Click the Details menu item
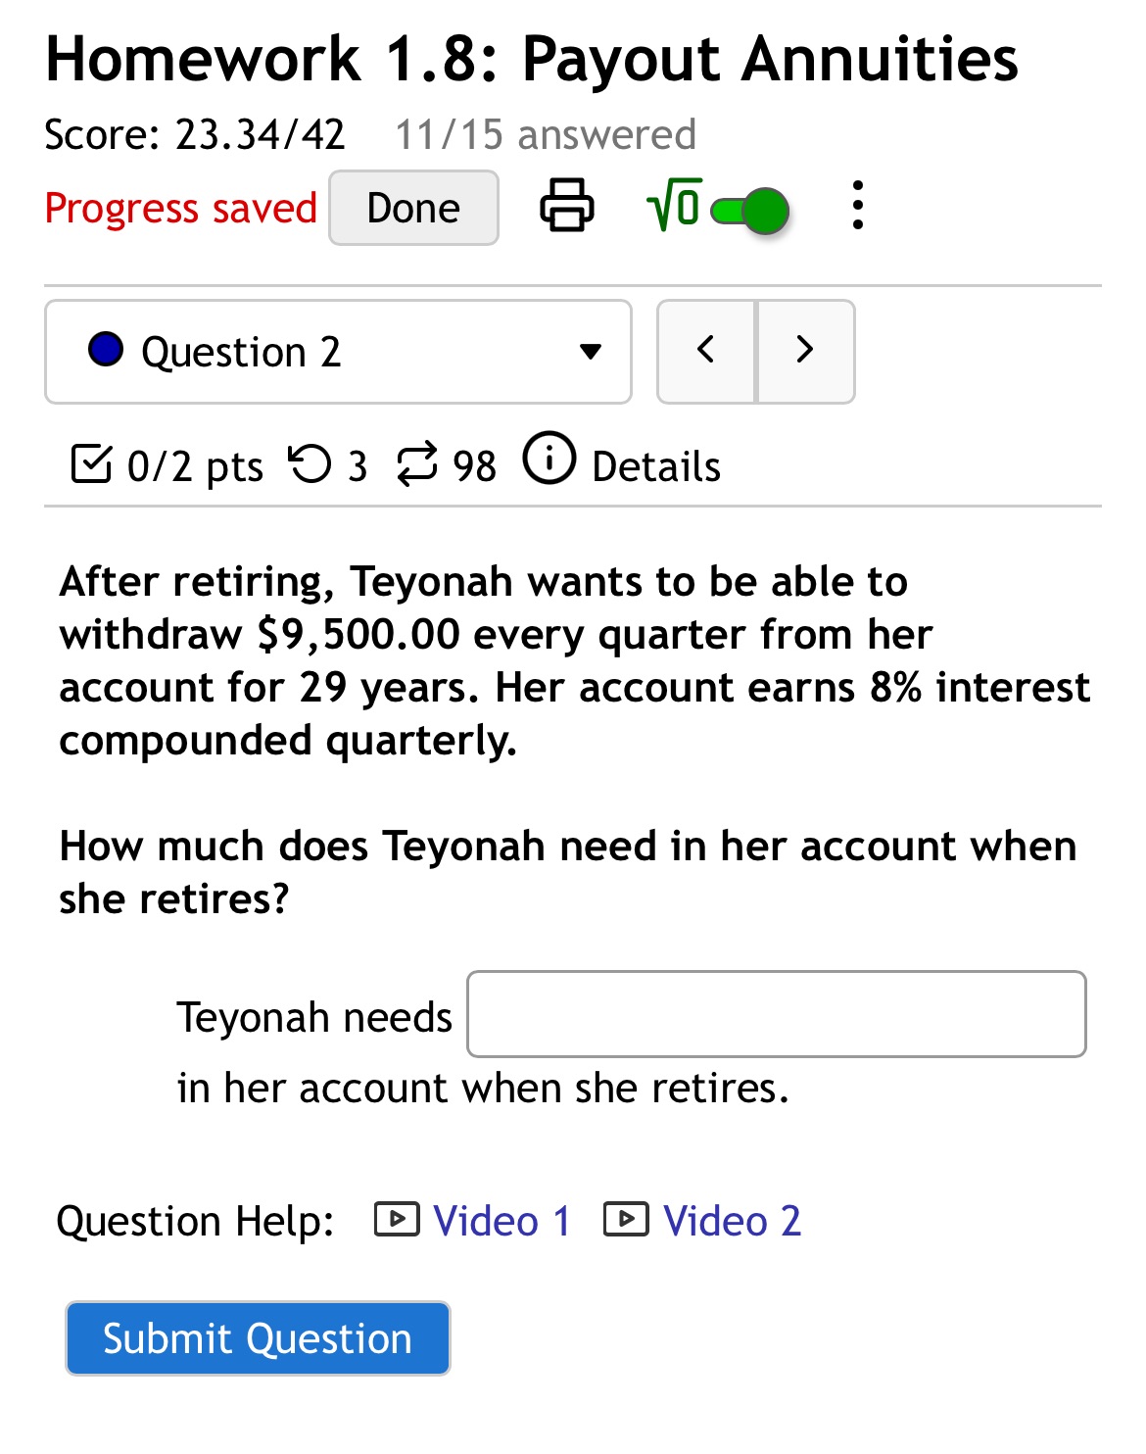The height and width of the screenshot is (1454, 1146). tap(655, 466)
